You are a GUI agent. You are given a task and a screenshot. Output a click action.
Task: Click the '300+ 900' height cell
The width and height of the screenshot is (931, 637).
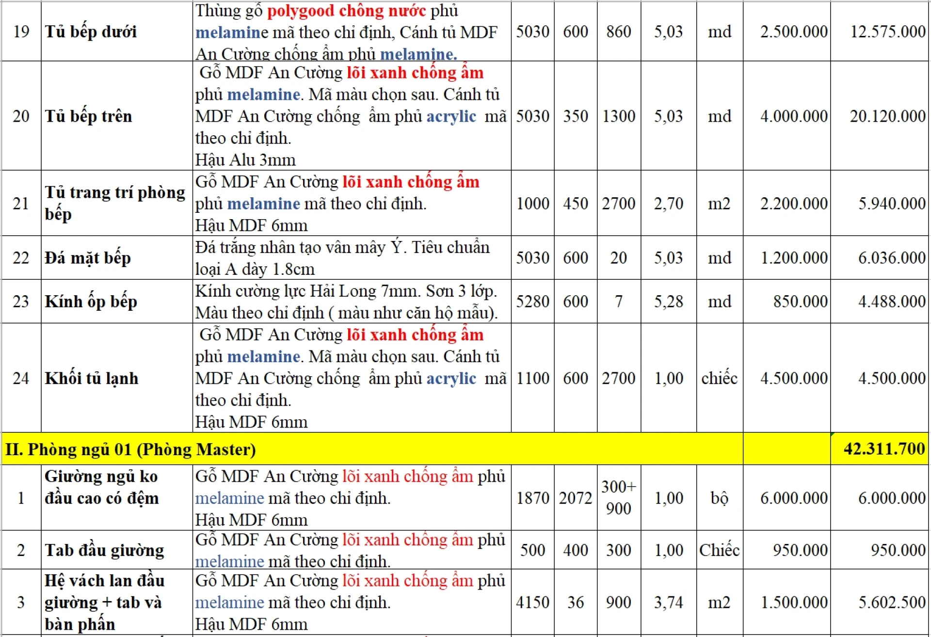619,498
